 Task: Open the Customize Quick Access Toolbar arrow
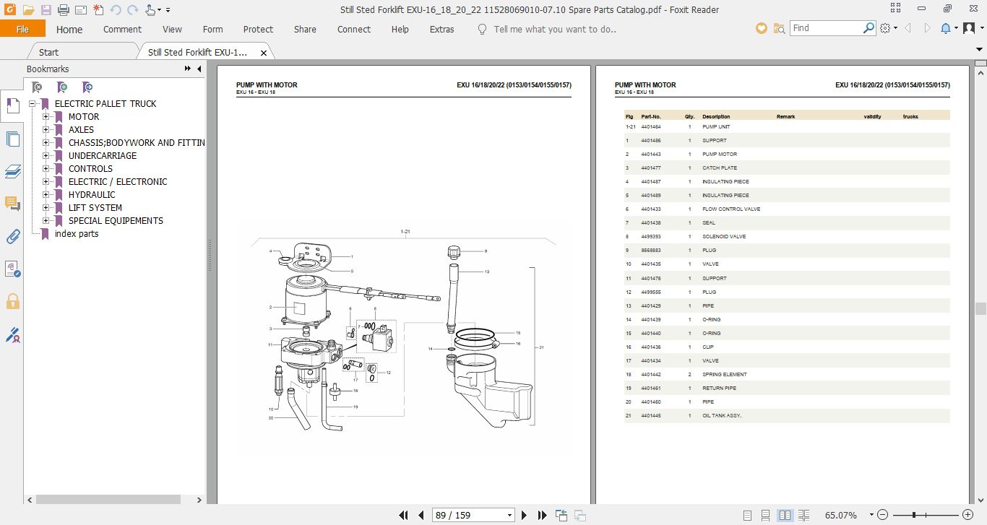click(168, 10)
